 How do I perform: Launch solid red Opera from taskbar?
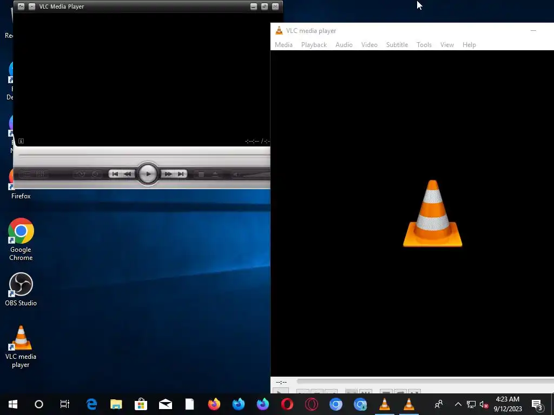287,404
